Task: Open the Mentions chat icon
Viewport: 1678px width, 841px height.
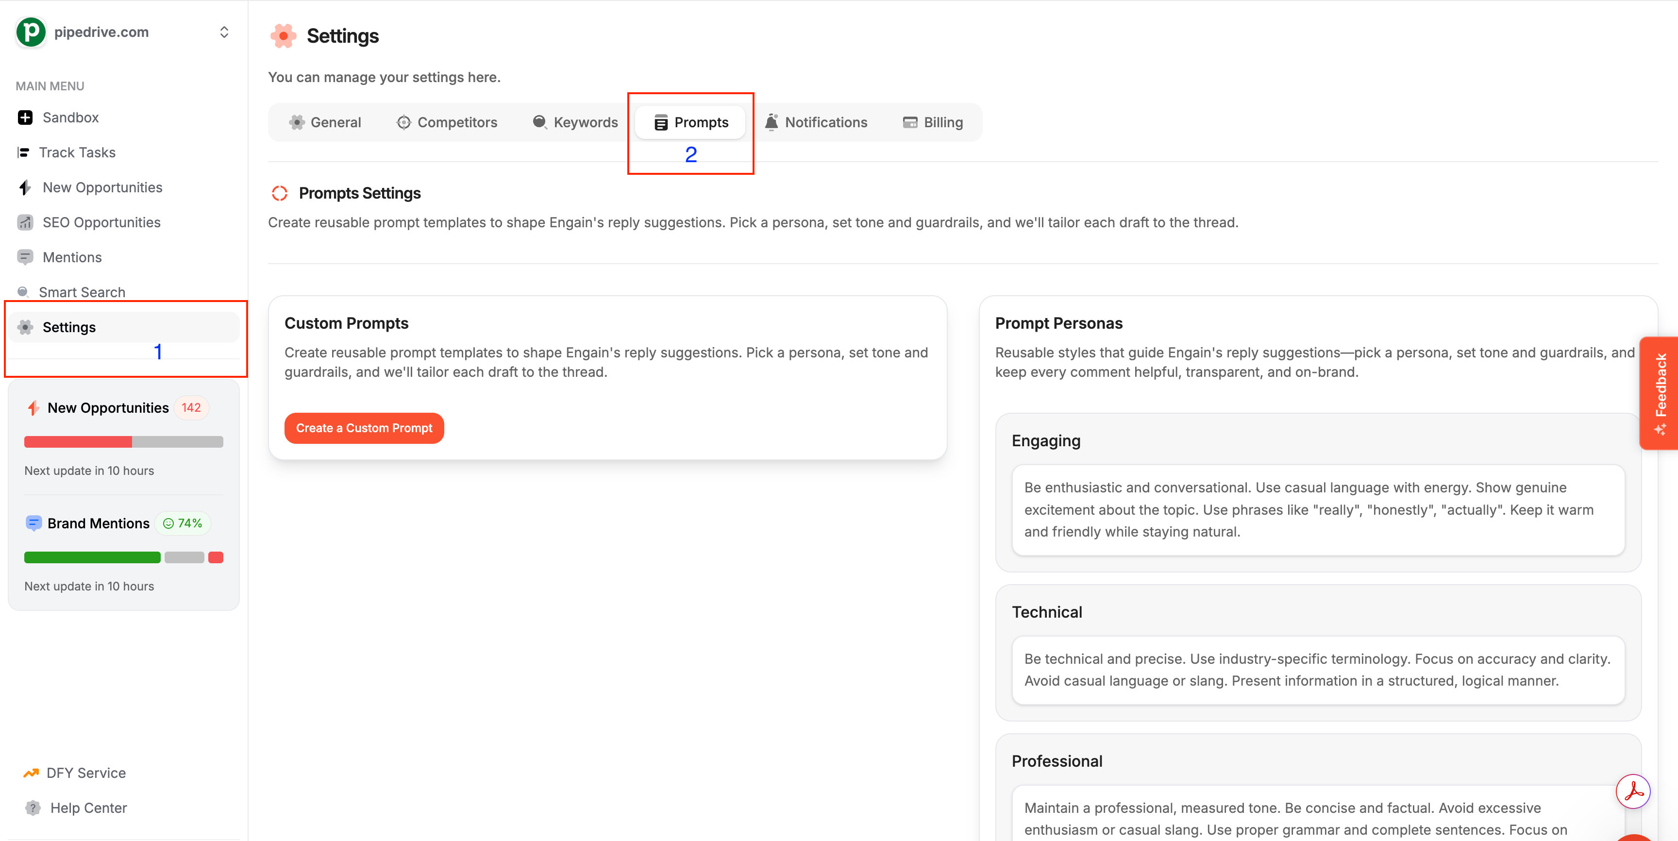Action: tap(25, 257)
